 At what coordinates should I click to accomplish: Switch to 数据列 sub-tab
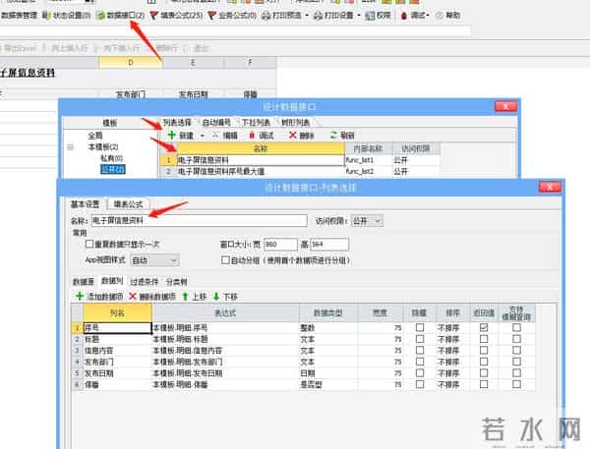click(112, 281)
